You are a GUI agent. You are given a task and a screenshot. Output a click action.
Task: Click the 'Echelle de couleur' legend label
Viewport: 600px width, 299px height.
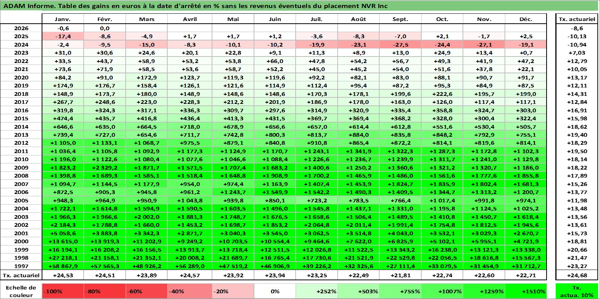tap(21, 291)
